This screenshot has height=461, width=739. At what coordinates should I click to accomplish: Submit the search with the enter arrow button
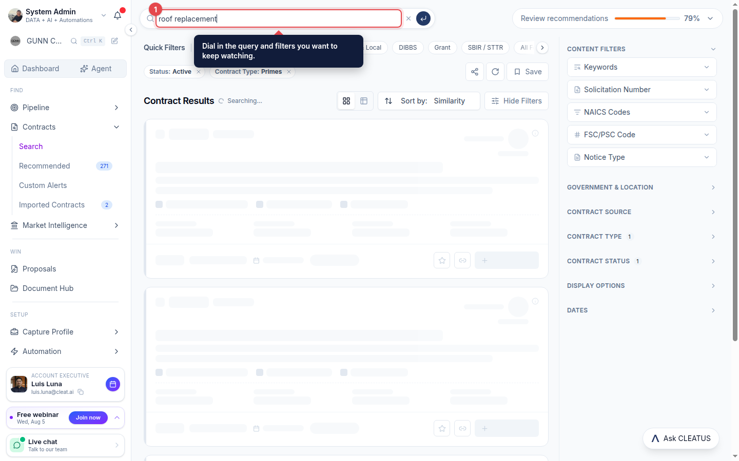pos(423,18)
